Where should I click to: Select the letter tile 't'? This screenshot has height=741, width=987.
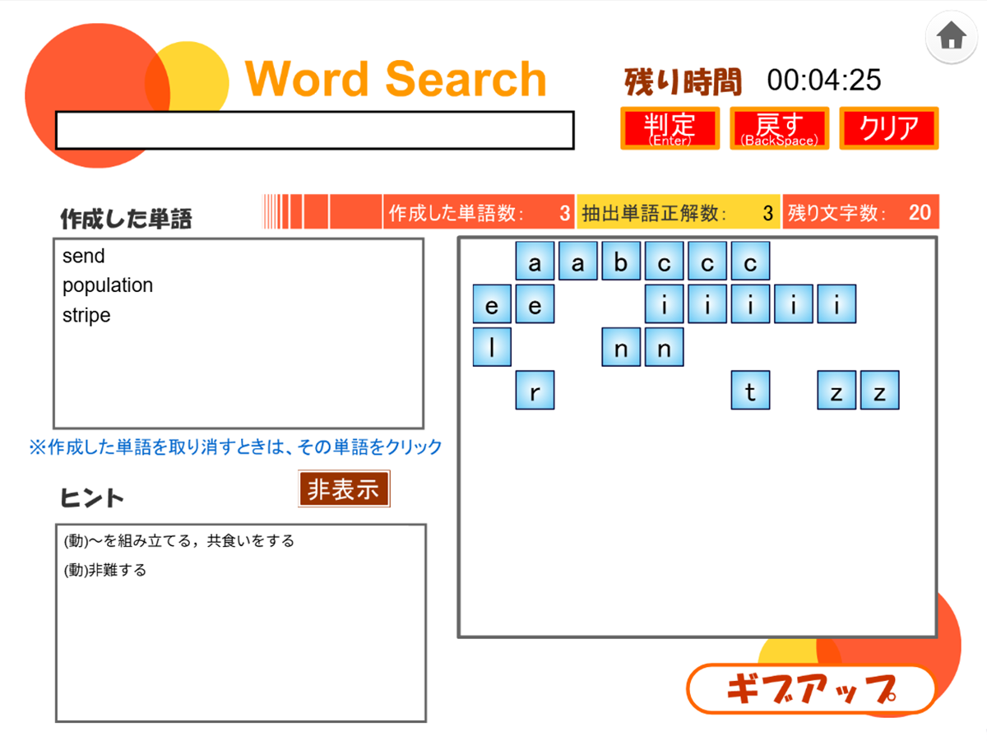point(749,391)
